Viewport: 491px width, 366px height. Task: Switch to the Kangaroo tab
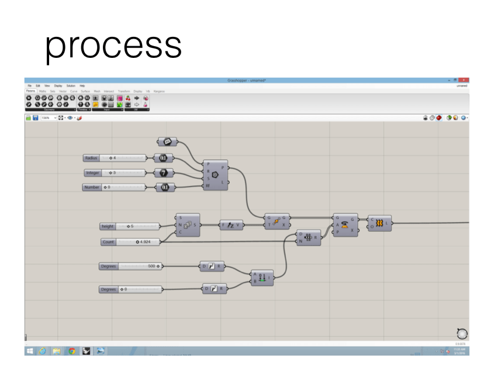pos(159,91)
